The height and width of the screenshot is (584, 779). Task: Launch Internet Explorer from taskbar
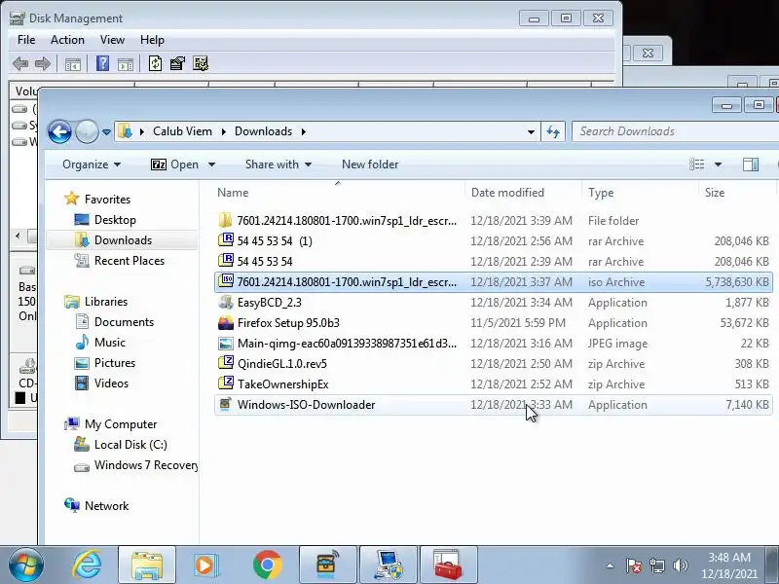point(87,565)
